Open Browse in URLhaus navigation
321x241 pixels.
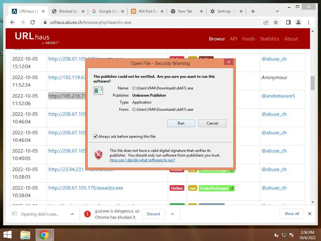(217, 39)
